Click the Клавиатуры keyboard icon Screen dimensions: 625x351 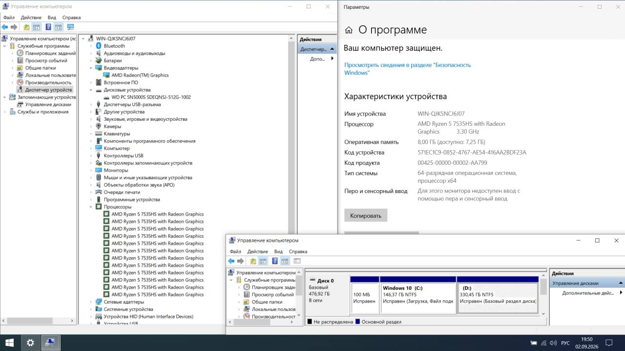tap(99, 134)
